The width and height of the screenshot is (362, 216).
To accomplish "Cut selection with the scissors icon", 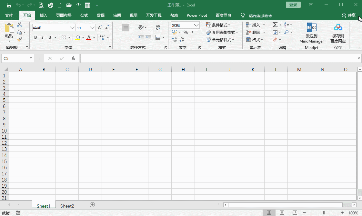I will tap(19, 25).
